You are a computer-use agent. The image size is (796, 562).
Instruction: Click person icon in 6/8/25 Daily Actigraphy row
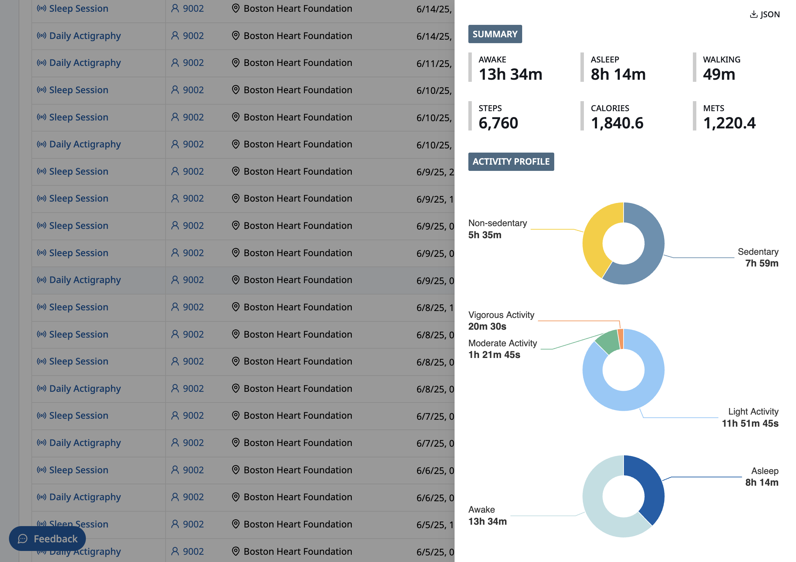tap(175, 388)
